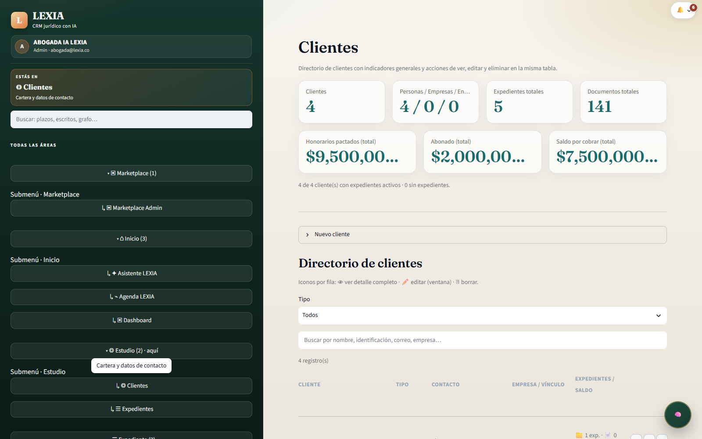Open Expedientes in the sidebar
The height and width of the screenshot is (439, 702).
coord(131,409)
